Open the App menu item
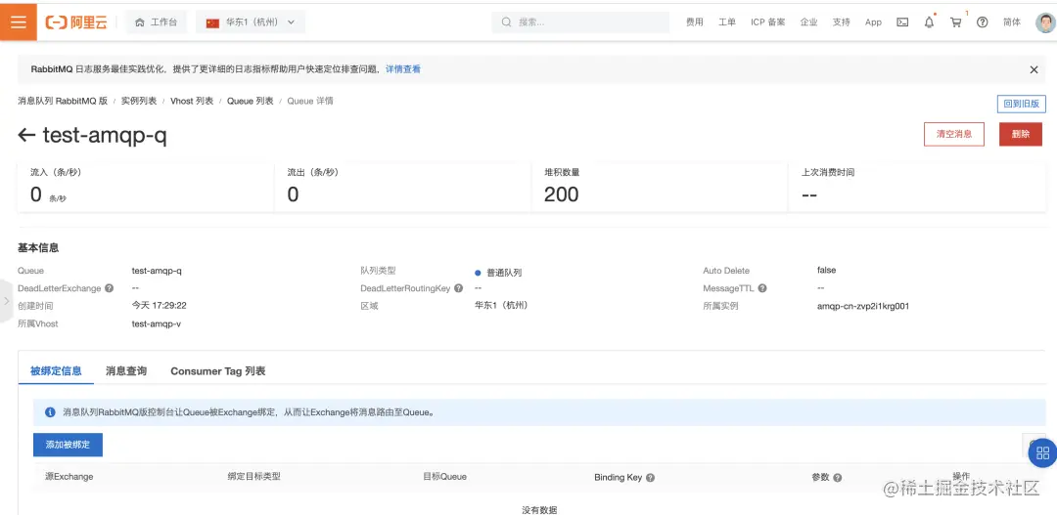 [873, 22]
